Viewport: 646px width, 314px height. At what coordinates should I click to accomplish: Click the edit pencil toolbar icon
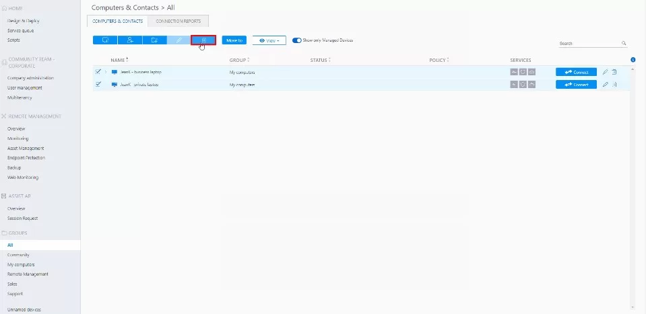pos(179,40)
